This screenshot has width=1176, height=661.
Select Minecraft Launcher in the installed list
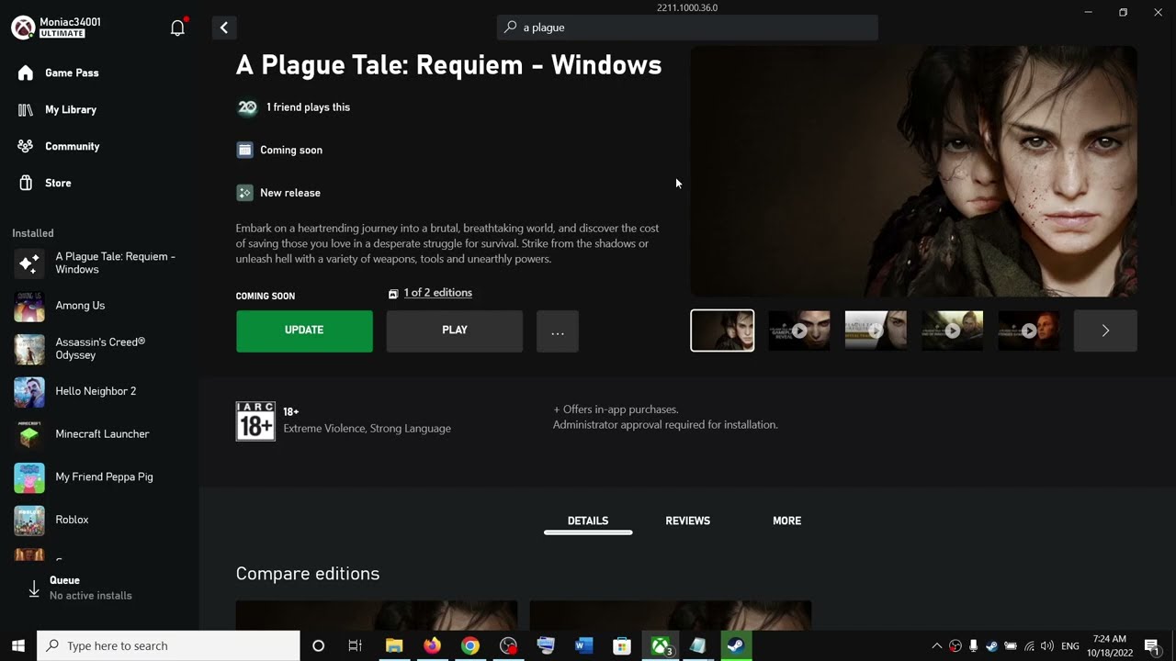point(99,434)
